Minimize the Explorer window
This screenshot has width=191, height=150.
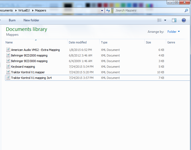point(170,2)
